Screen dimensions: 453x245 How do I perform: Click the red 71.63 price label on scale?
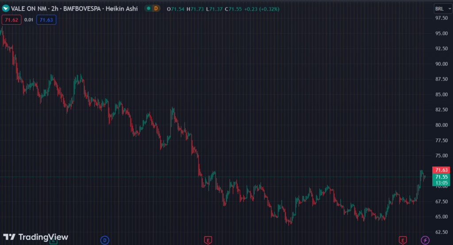click(x=441, y=170)
